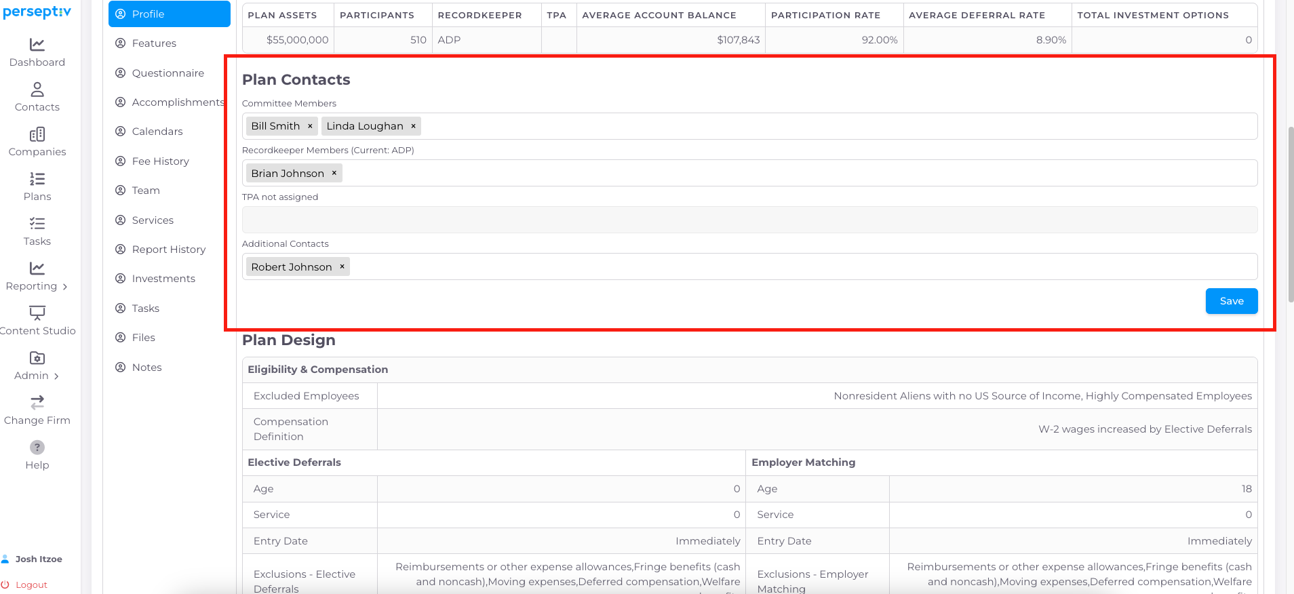The height and width of the screenshot is (594, 1294).
Task: Remove Linda Loughan from Committee Members
Action: coord(413,126)
